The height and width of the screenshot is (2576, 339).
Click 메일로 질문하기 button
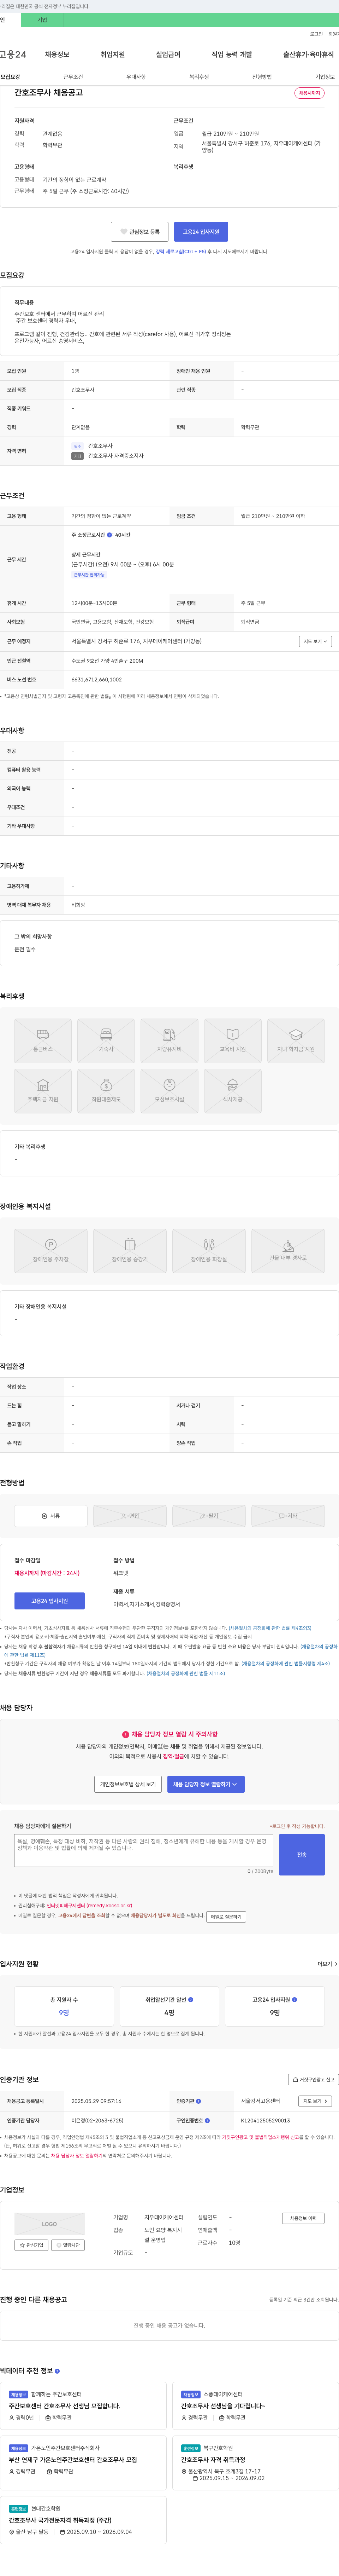click(226, 1917)
